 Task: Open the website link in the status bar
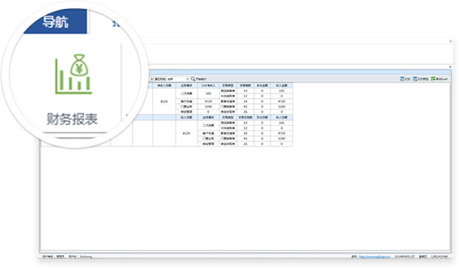[x=375, y=257]
